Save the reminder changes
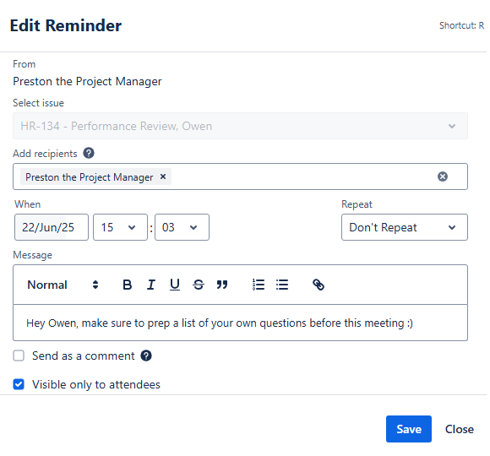 tap(409, 429)
